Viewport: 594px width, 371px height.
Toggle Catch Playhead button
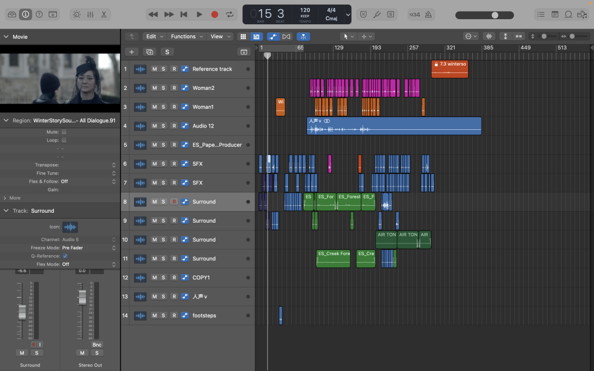[x=303, y=37]
